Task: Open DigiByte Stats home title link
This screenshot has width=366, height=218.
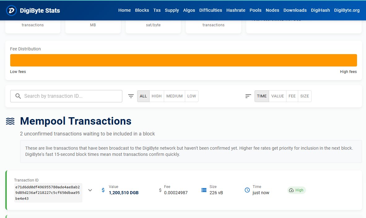Action: click(40, 11)
